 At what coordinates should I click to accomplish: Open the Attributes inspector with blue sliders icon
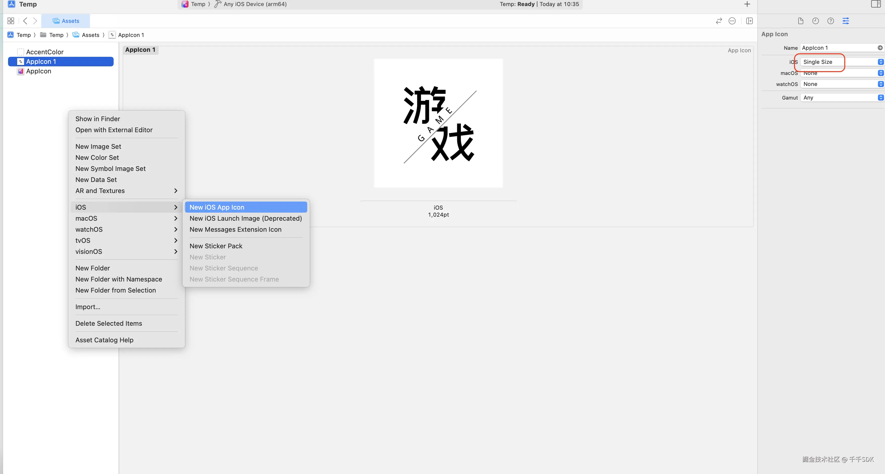(x=846, y=21)
